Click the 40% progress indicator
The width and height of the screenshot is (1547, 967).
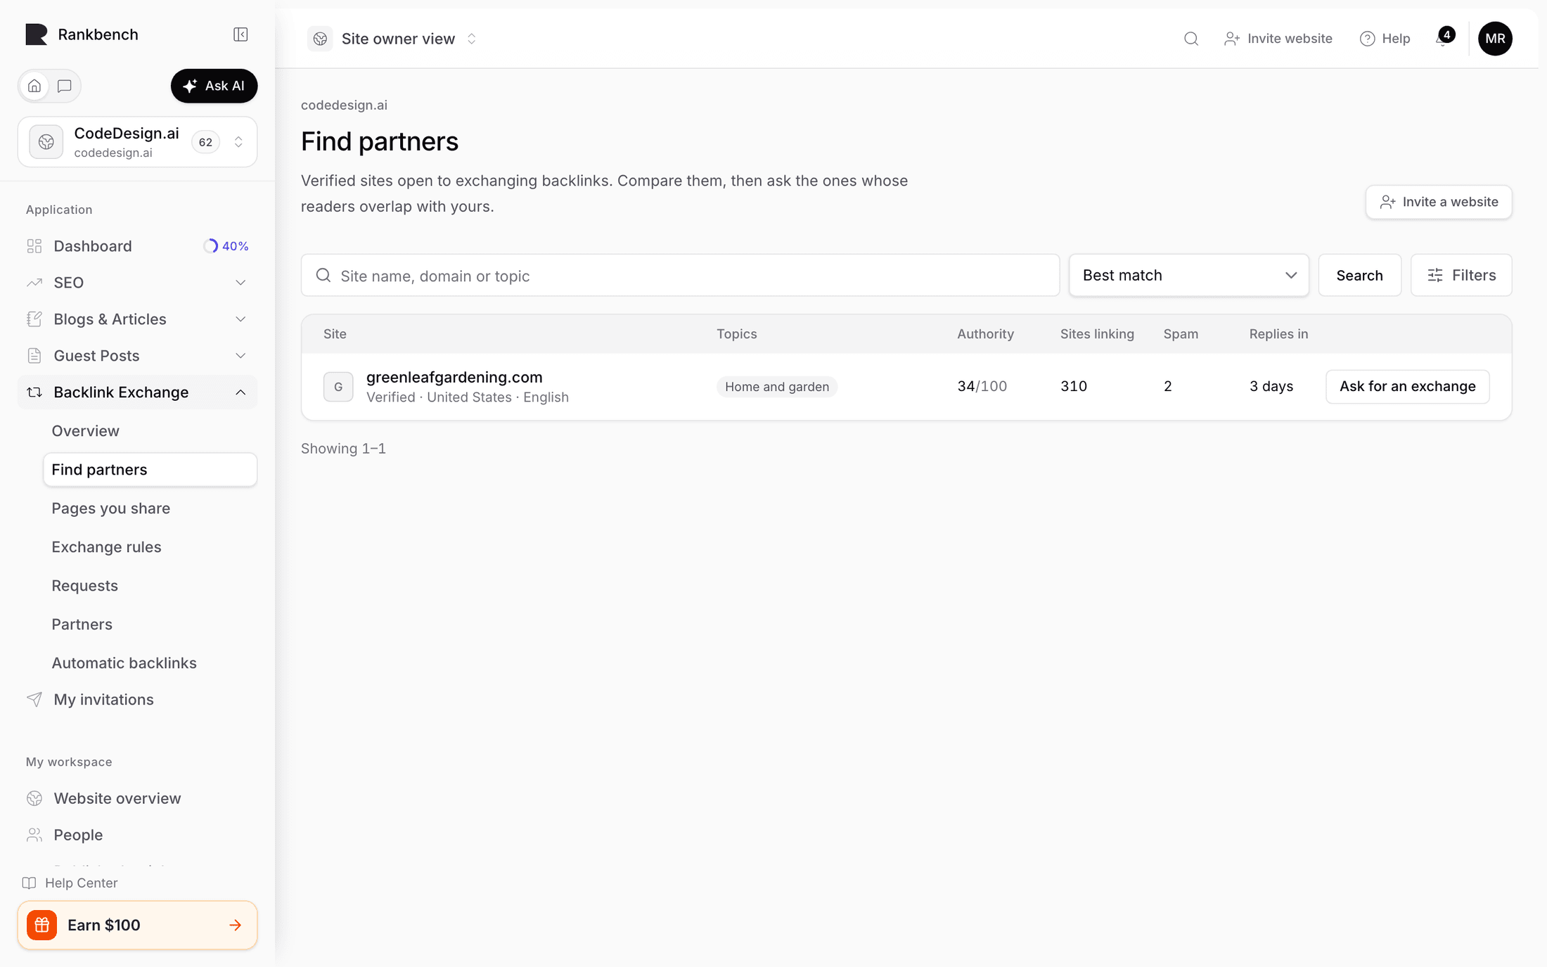coord(226,246)
